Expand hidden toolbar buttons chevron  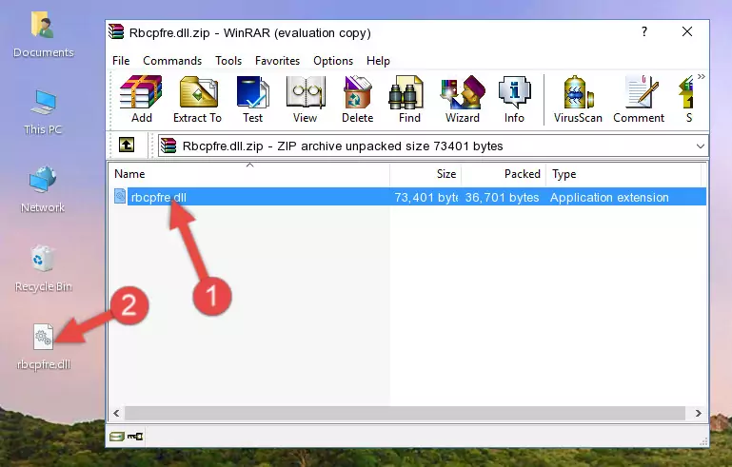[702, 76]
